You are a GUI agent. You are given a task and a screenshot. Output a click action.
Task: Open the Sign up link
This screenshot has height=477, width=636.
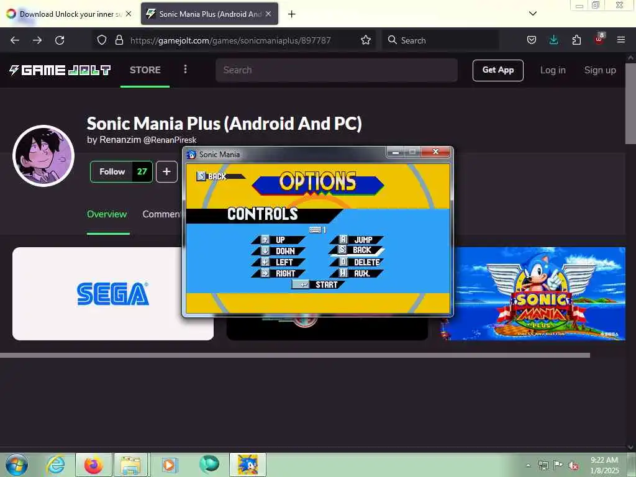[x=600, y=70]
